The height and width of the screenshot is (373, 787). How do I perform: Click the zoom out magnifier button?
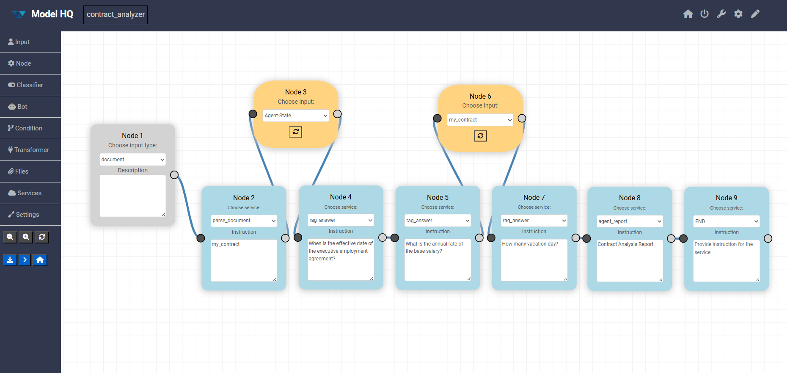point(10,237)
